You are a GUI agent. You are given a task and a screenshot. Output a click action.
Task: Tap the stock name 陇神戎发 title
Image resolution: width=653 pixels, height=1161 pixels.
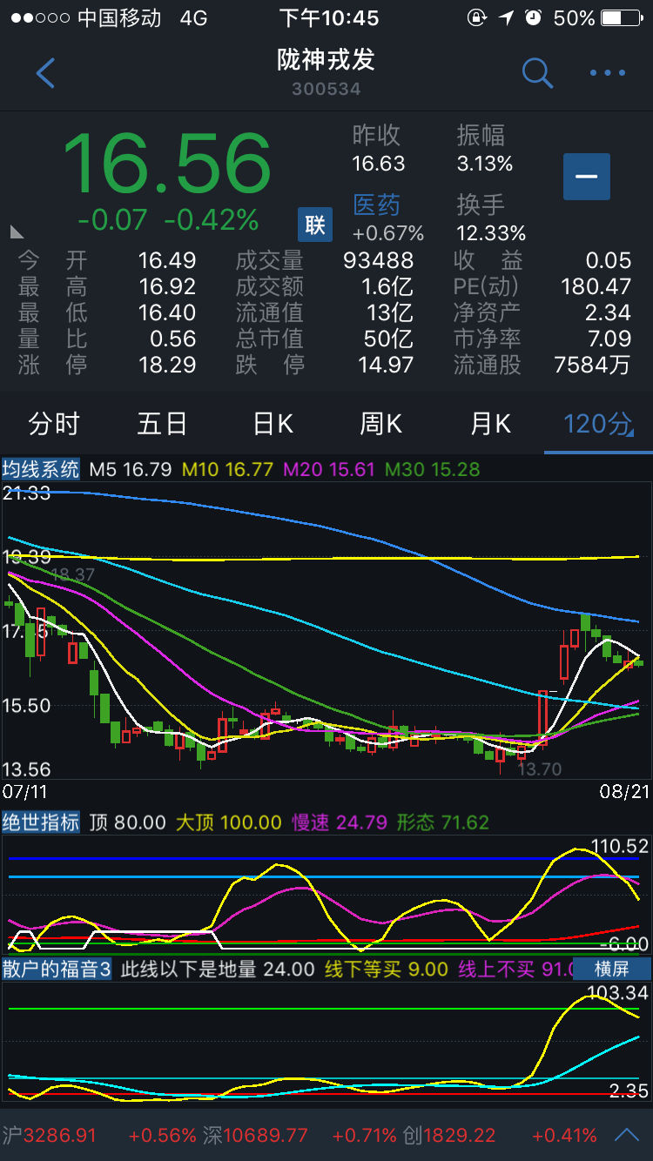coord(326,59)
